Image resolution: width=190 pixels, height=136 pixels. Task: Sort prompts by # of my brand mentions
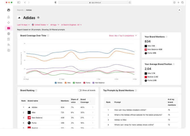pyautogui.click(x=172, y=102)
